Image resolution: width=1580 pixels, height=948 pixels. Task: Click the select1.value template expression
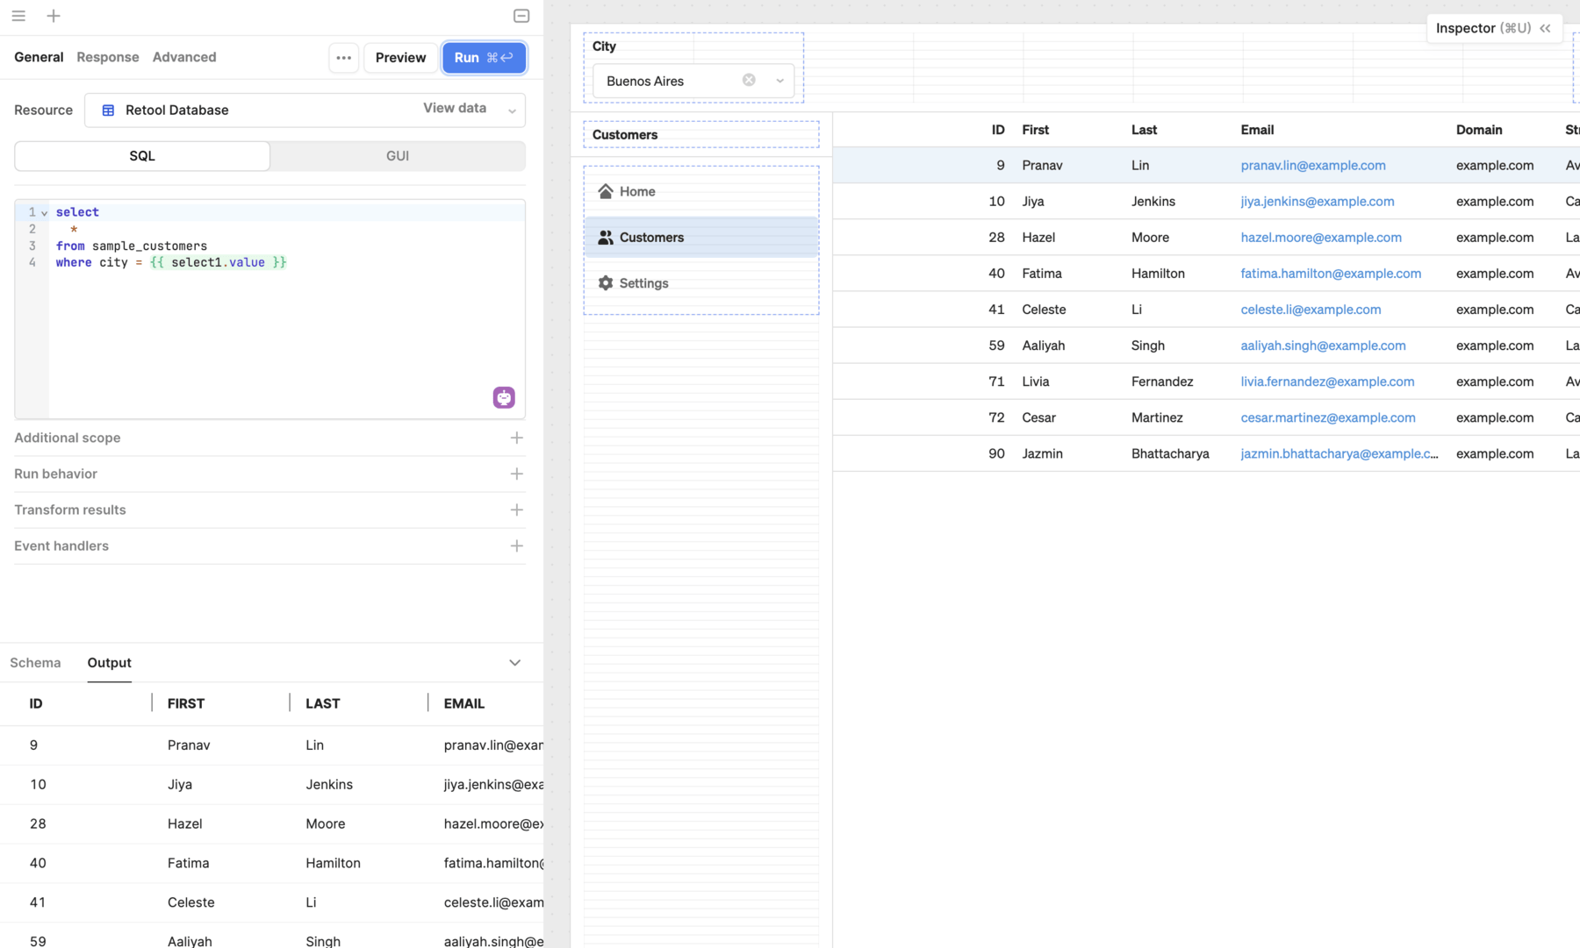pos(218,263)
